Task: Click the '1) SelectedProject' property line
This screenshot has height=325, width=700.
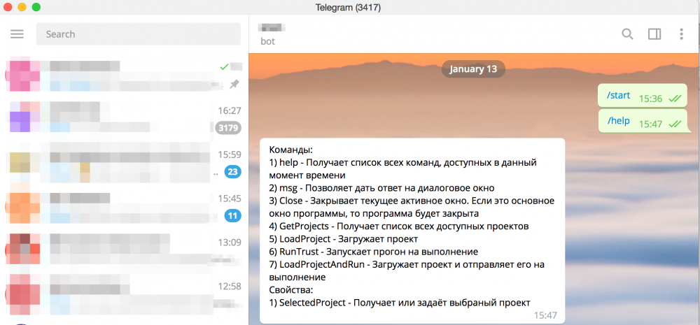Action: click(x=400, y=303)
